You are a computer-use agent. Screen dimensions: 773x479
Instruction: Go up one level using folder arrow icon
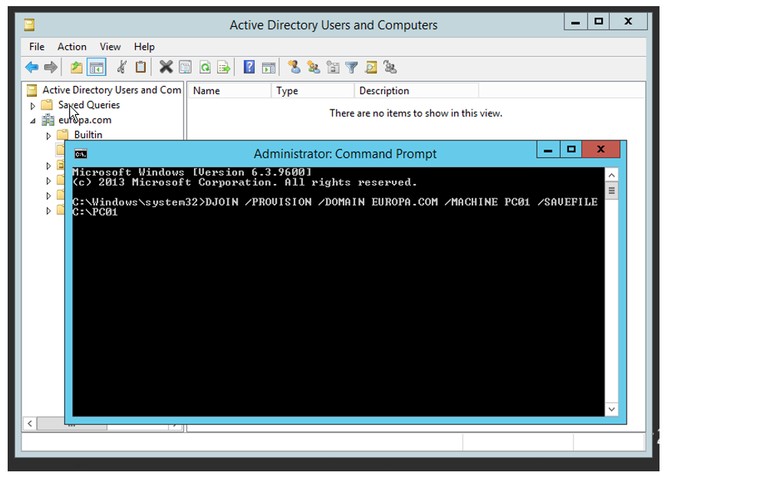click(77, 67)
